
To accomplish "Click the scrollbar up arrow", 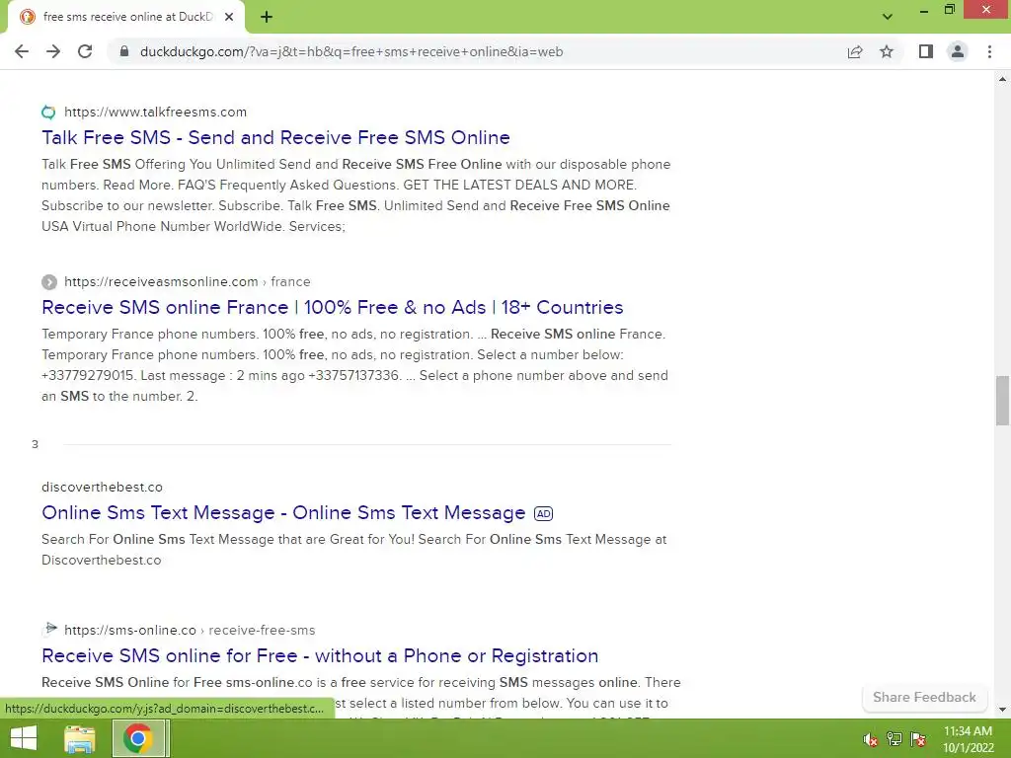I will pos(1002,79).
